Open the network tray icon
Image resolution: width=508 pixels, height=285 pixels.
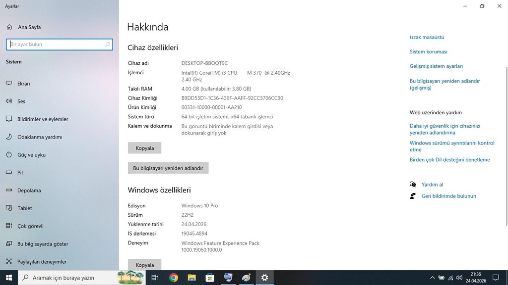click(450, 278)
